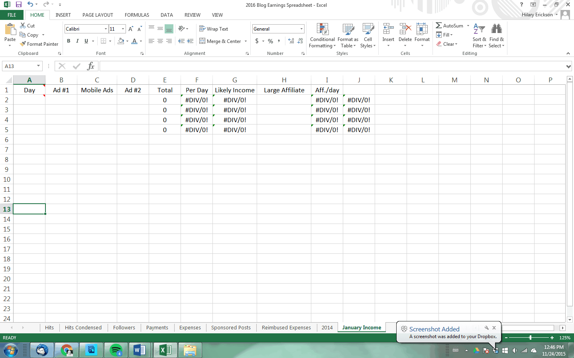Open Cell Styles gallery
The height and width of the screenshot is (358, 574).
[x=368, y=36]
